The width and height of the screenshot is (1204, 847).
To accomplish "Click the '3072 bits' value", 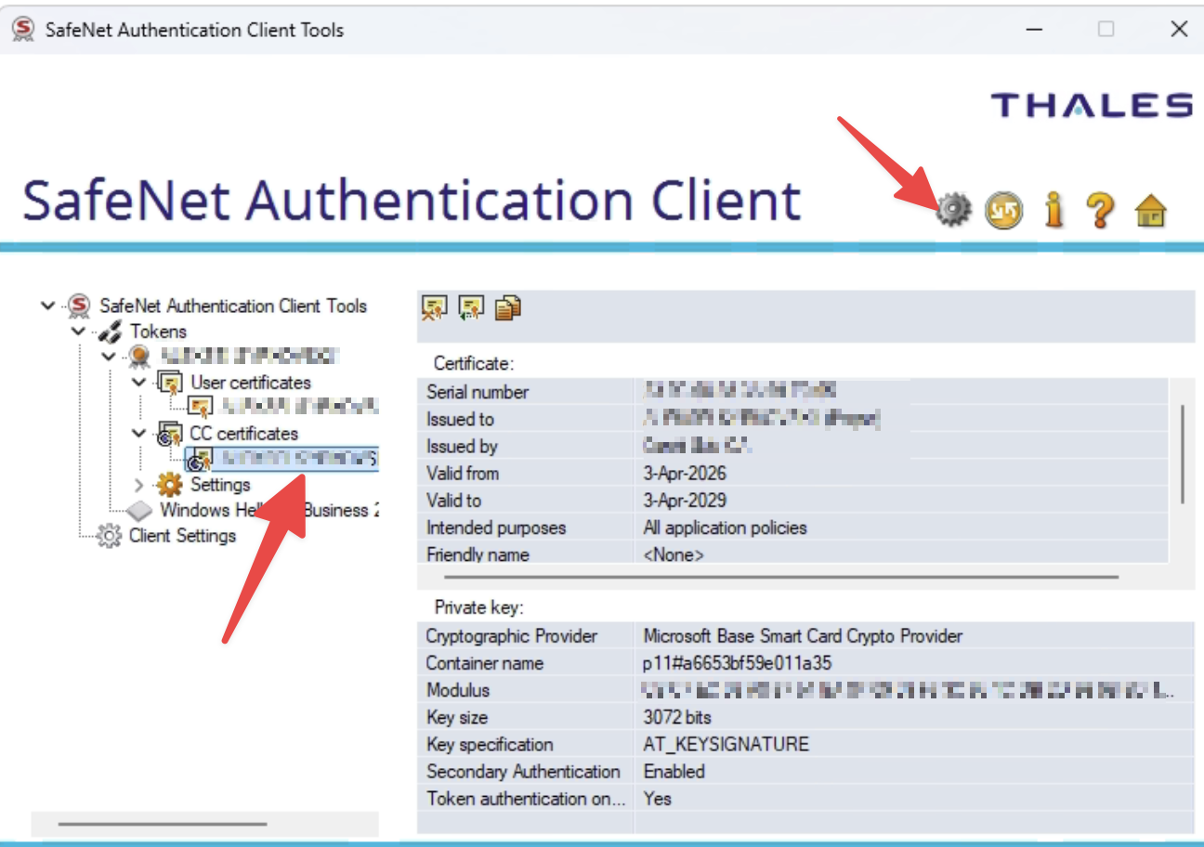I will [677, 717].
